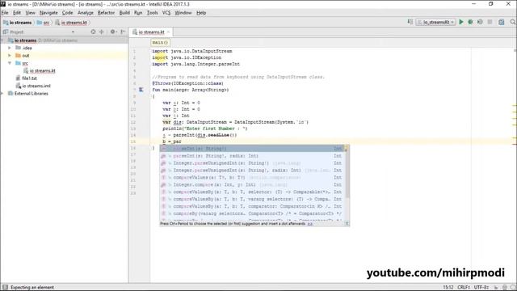The width and height of the screenshot is (517, 291).
Task: Start debugging with the Debug icon
Action: [x=470, y=22]
